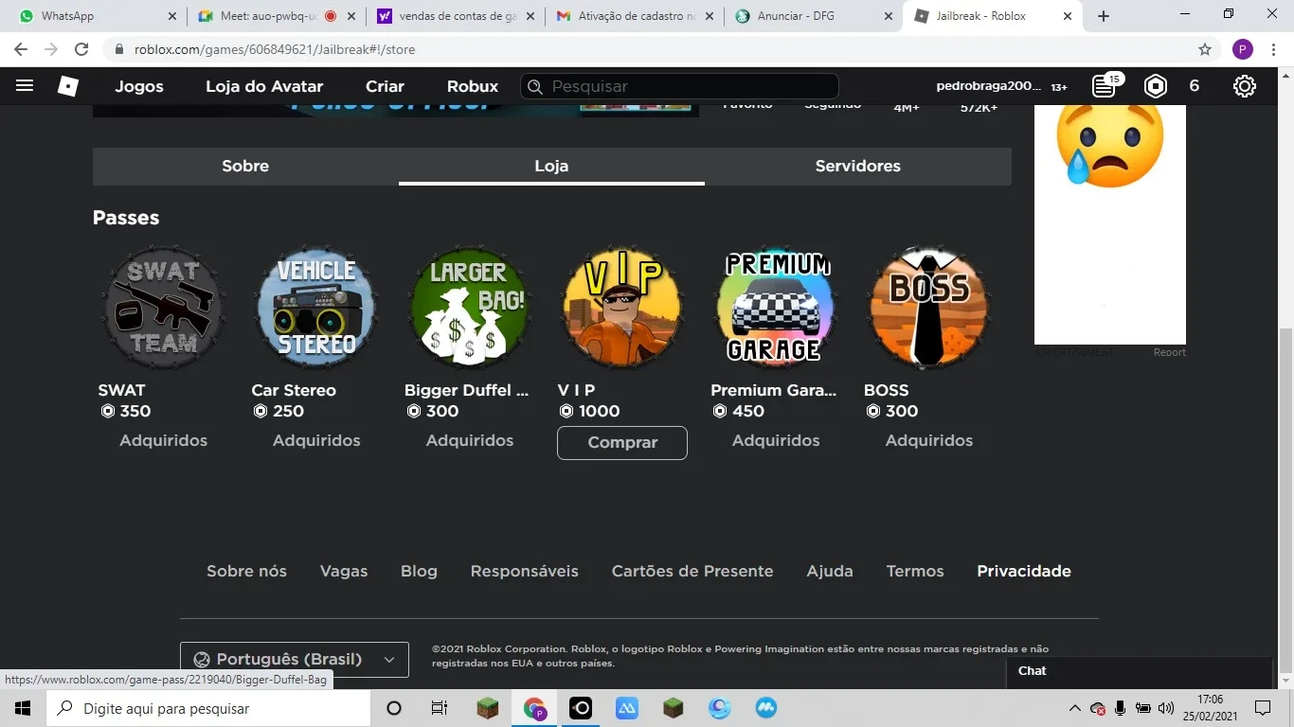The height and width of the screenshot is (727, 1294).
Task: Buy the V I P pass
Action: (622, 442)
